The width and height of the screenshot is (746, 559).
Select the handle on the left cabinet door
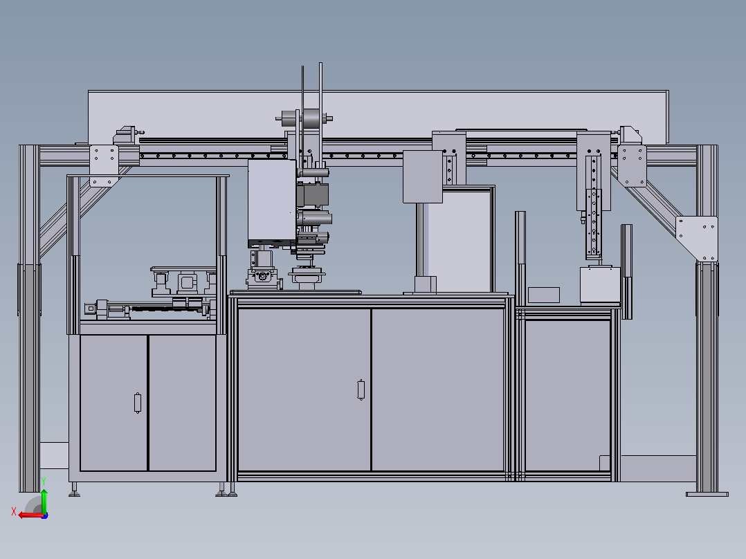(138, 403)
